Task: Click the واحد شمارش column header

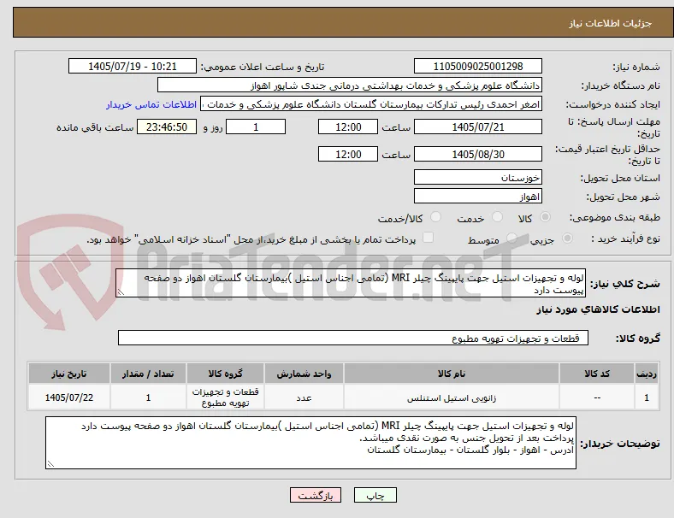Action: (304, 374)
